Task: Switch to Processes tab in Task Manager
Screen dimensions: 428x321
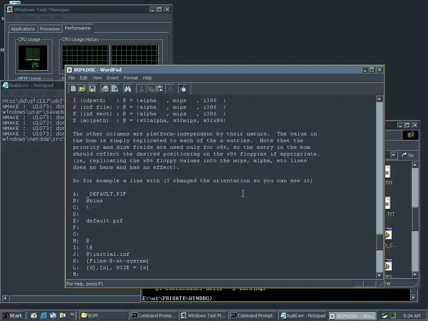Action: 50,29
